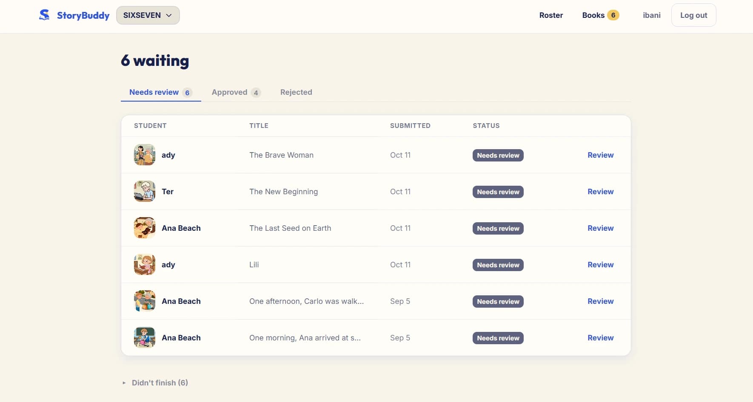
Task: Click the One morning, Ana arrived title
Action: pos(305,338)
